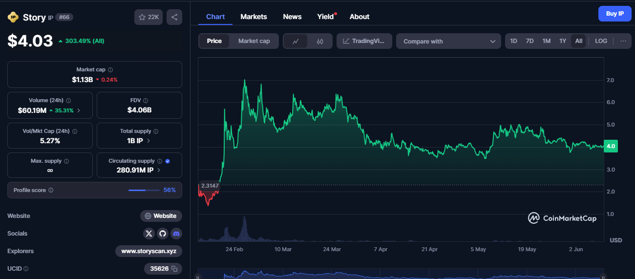Click the Market cap info icon
This screenshot has height=279, width=635.
pyautogui.click(x=110, y=70)
